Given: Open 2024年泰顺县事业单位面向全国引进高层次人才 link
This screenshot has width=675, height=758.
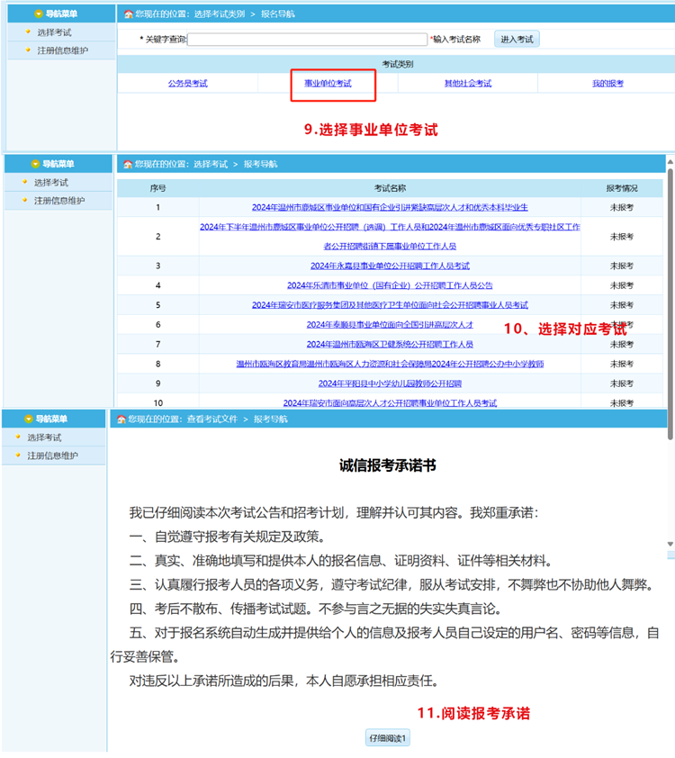Looking at the screenshot, I should 390,325.
